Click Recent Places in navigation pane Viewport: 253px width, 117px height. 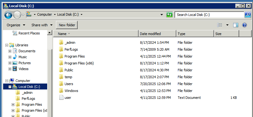(x=29, y=33)
